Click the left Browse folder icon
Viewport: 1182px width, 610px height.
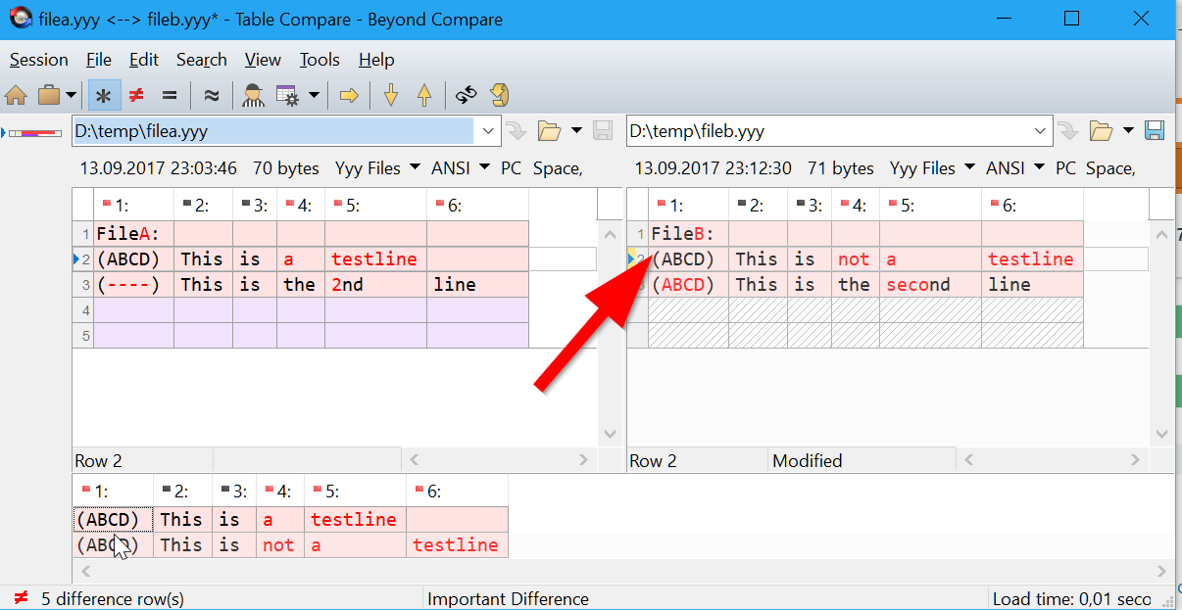point(548,131)
